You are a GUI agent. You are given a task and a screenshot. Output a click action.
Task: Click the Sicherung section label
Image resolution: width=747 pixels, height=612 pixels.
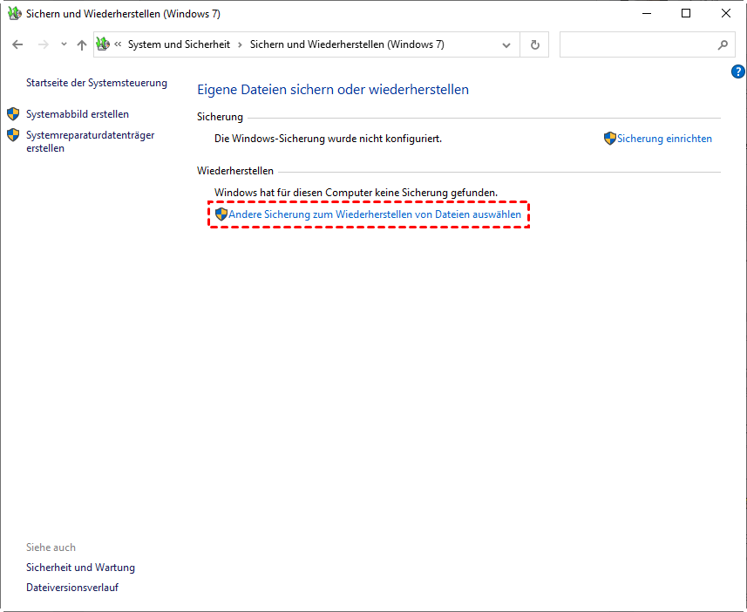point(221,117)
